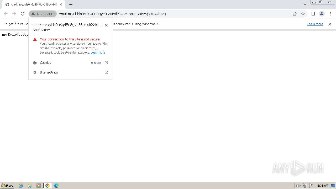
Task: Open the side panel icon
Action: click(x=313, y=14)
